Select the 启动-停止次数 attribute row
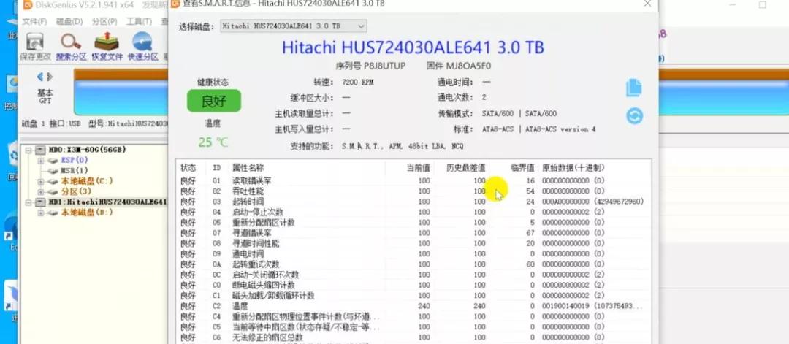This screenshot has height=344, width=789. pos(413,213)
